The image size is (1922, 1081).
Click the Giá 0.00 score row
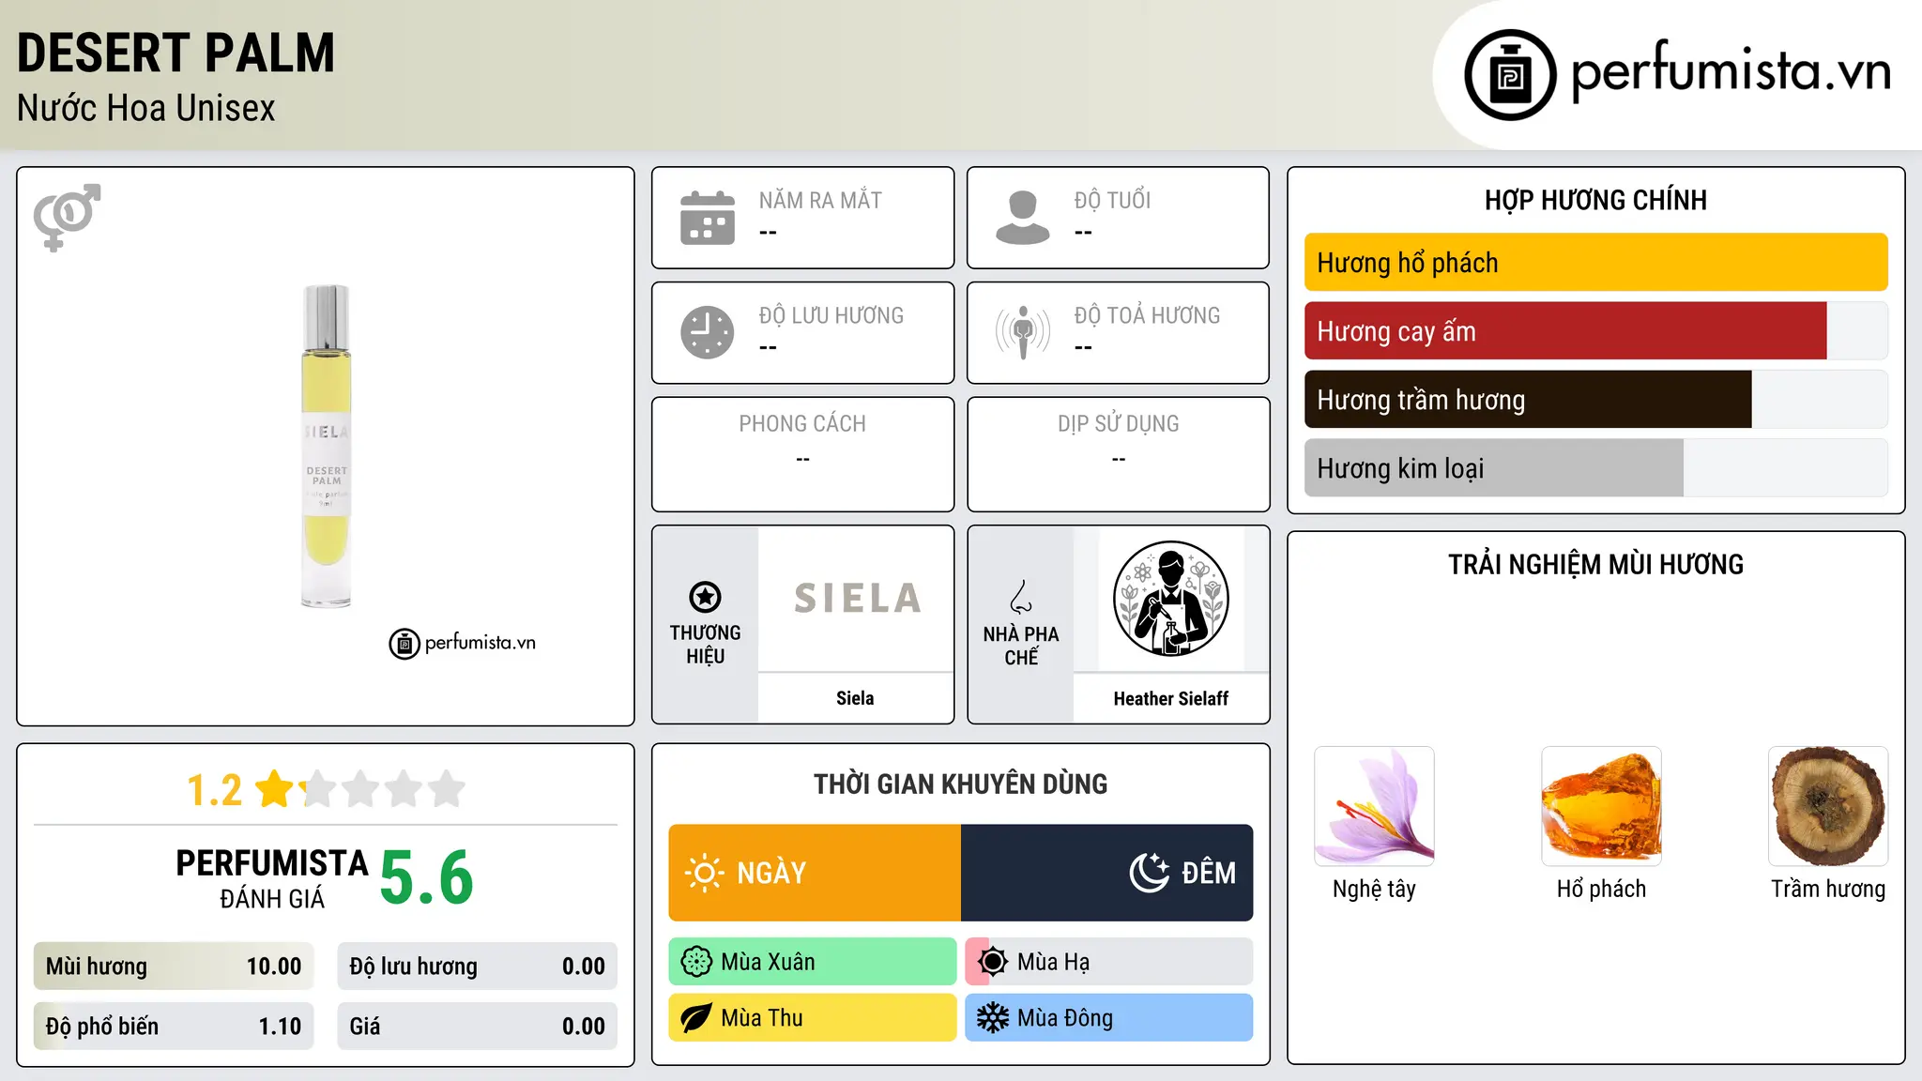tap(478, 1027)
